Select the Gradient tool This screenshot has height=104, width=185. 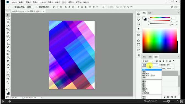[8, 54]
